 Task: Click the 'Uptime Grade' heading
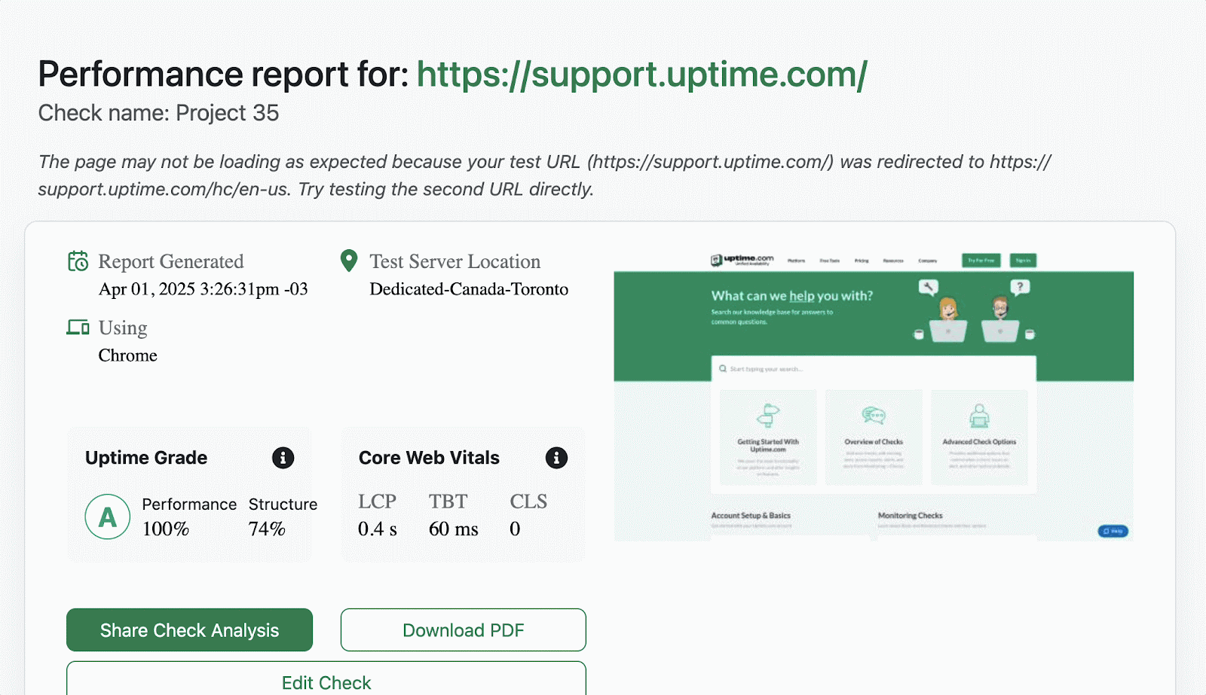tap(146, 458)
